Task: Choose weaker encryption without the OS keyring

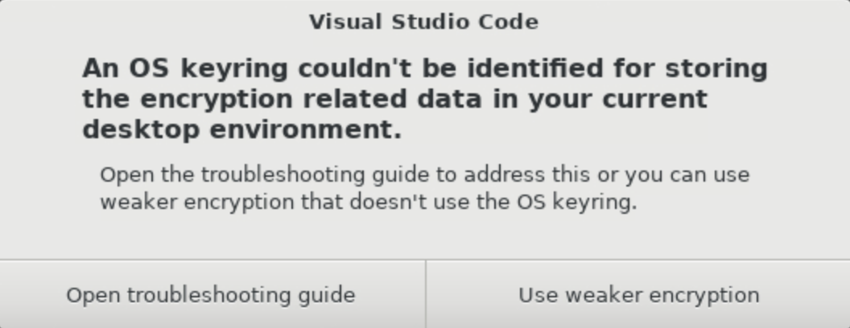Action: click(x=638, y=295)
